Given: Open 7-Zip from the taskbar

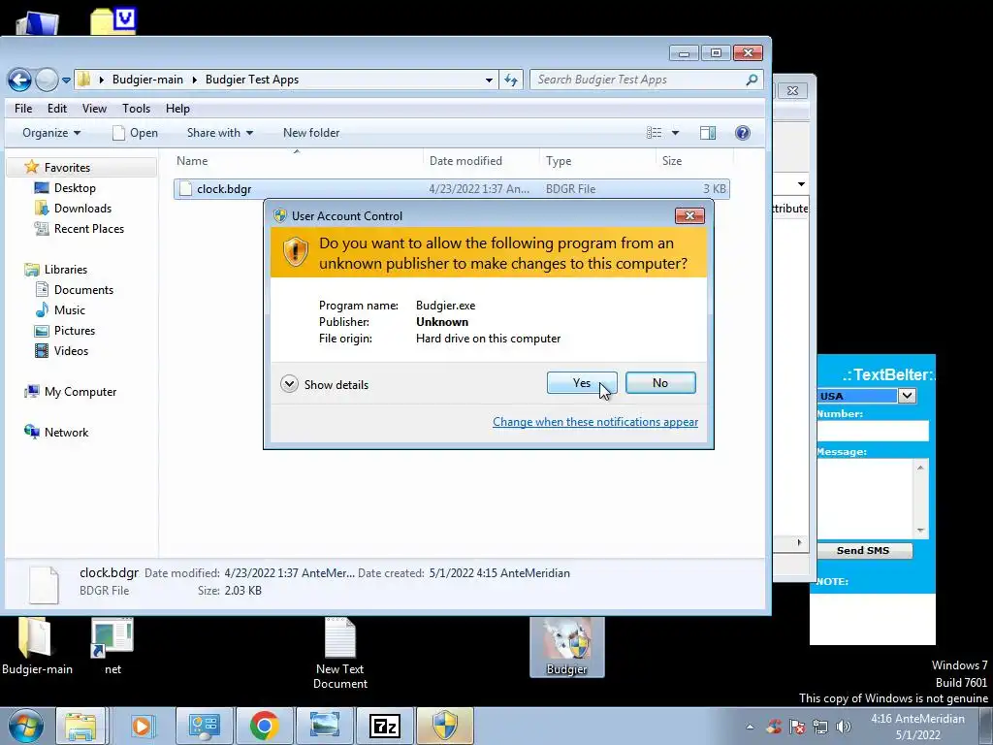Looking at the screenshot, I should 384,726.
